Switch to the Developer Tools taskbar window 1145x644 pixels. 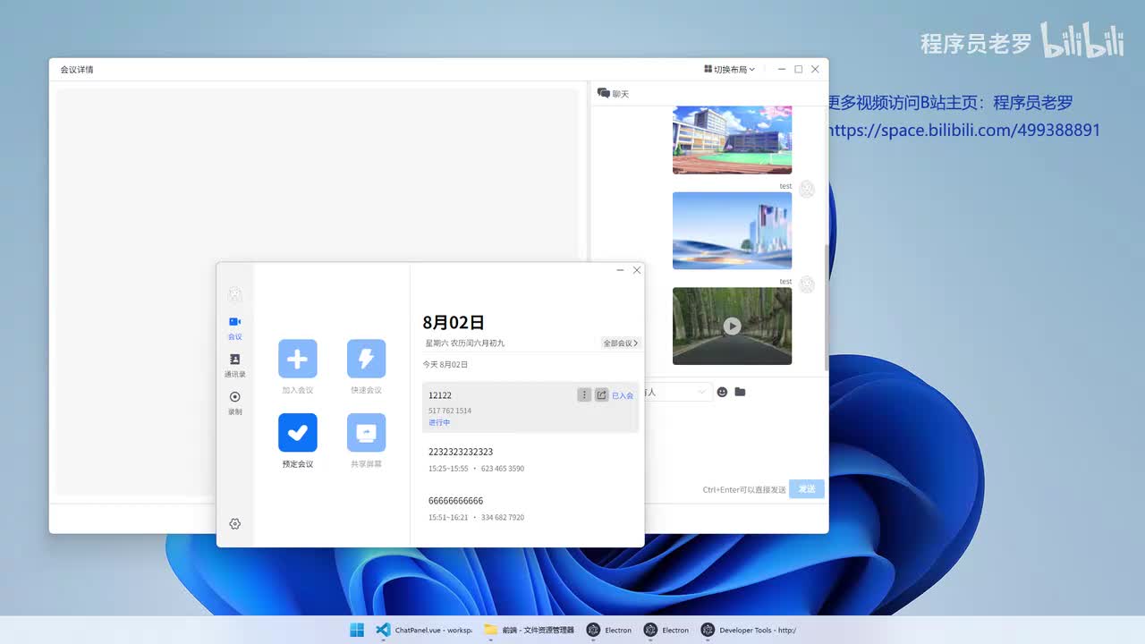(x=749, y=630)
